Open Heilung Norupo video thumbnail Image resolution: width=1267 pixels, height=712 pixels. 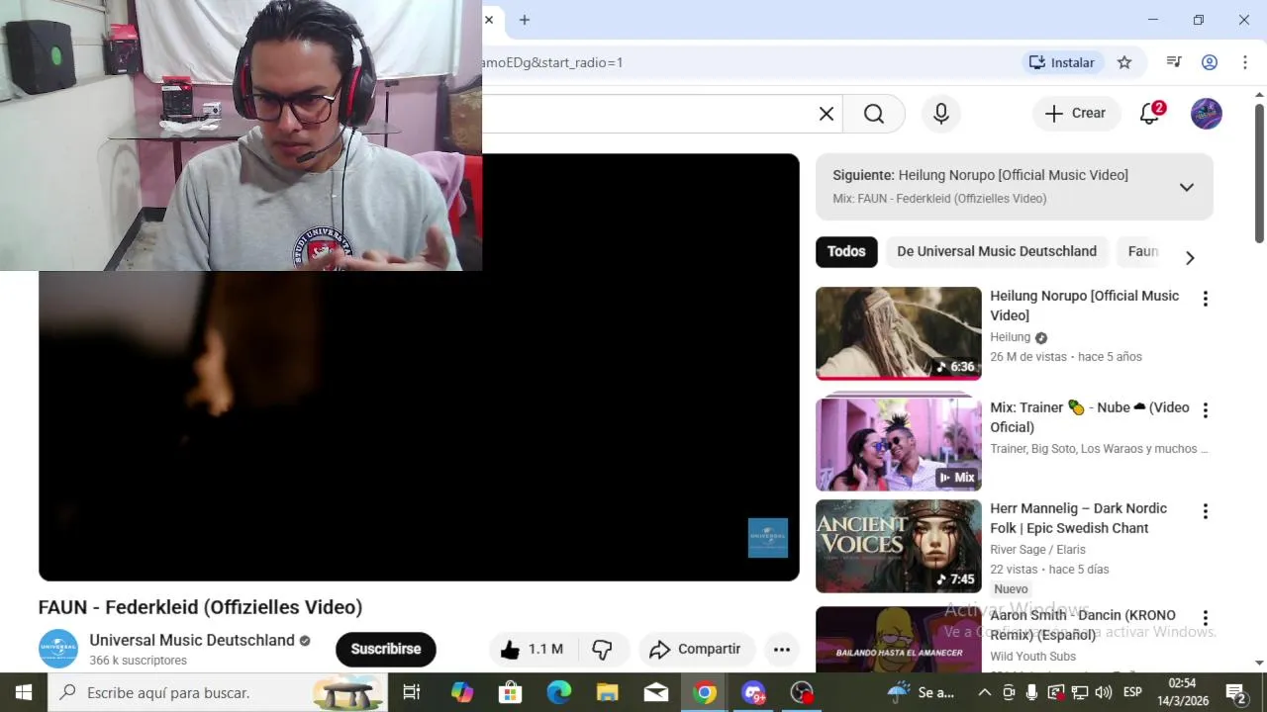899,333
